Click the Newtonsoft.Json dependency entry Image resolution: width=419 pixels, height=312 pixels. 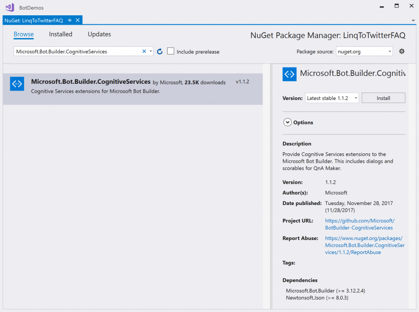tap(317, 298)
